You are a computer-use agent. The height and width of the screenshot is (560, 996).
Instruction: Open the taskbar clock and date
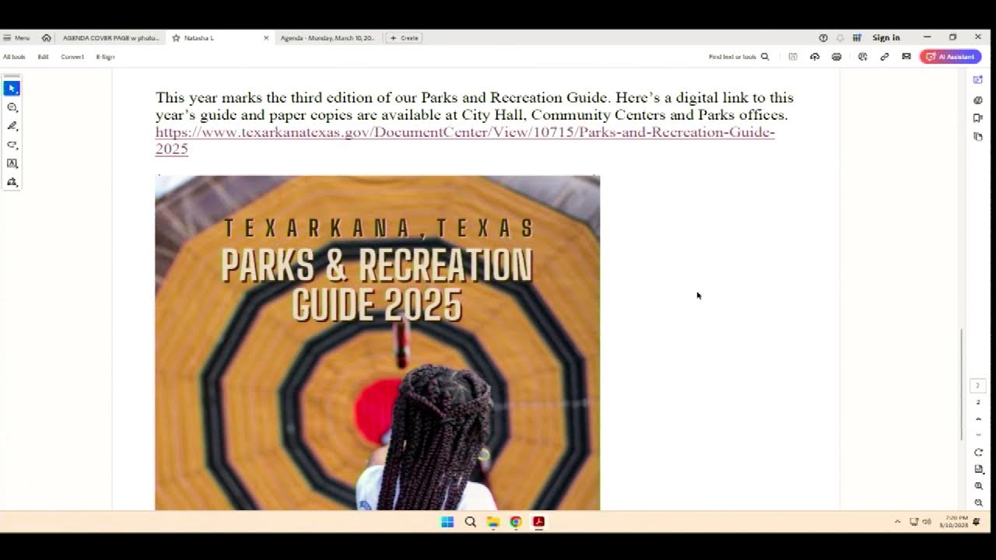click(x=955, y=521)
